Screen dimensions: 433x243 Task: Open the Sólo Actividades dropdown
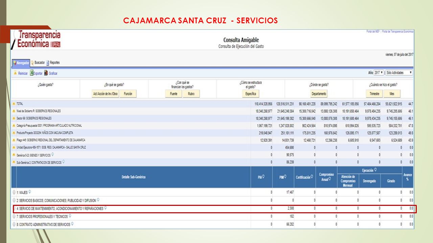tap(399, 73)
